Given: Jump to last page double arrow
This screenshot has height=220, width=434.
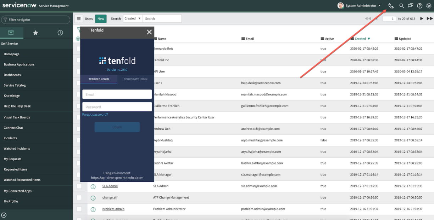Looking at the screenshot, I should click(x=429, y=18).
